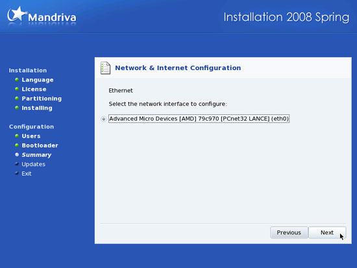The image size is (357, 268).
Task: Click the Bootloader step in sidebar
Action: 40,145
